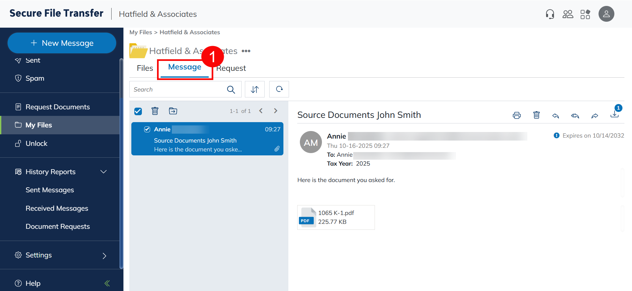Click the reply all icon
The width and height of the screenshot is (632, 291).
coord(575,116)
